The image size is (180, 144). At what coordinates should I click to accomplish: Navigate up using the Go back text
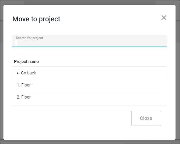tap(29, 73)
